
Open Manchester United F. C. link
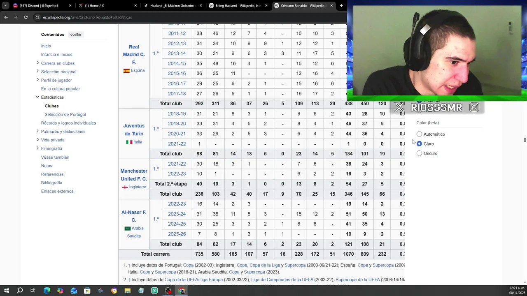[x=134, y=175]
